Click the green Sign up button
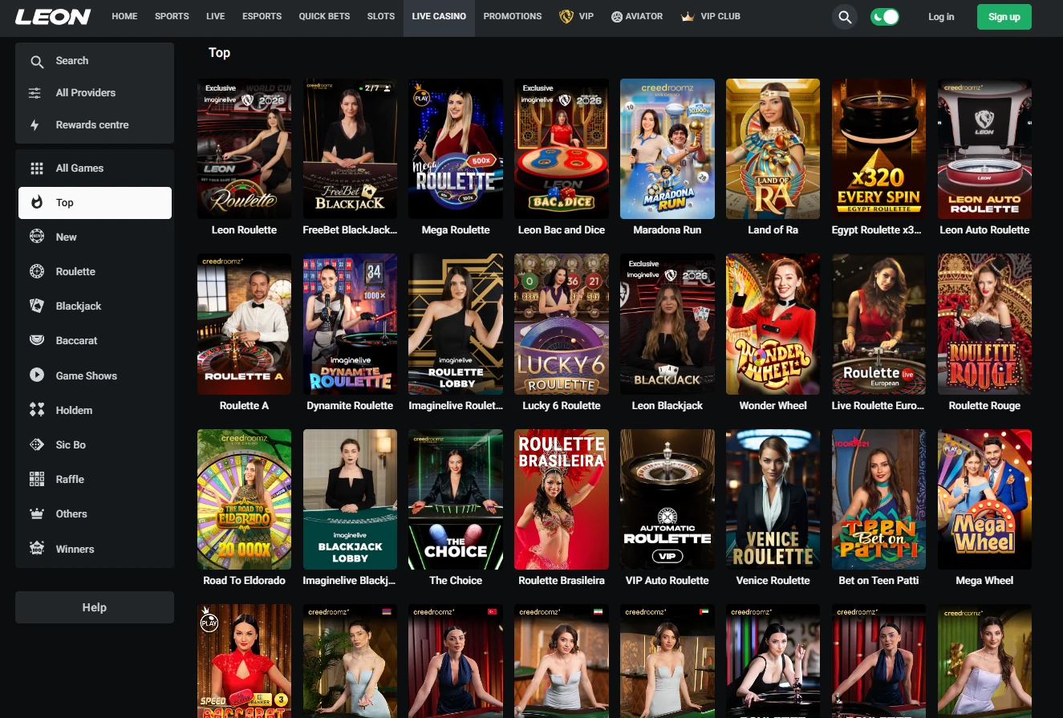1063x718 pixels. (x=1004, y=17)
